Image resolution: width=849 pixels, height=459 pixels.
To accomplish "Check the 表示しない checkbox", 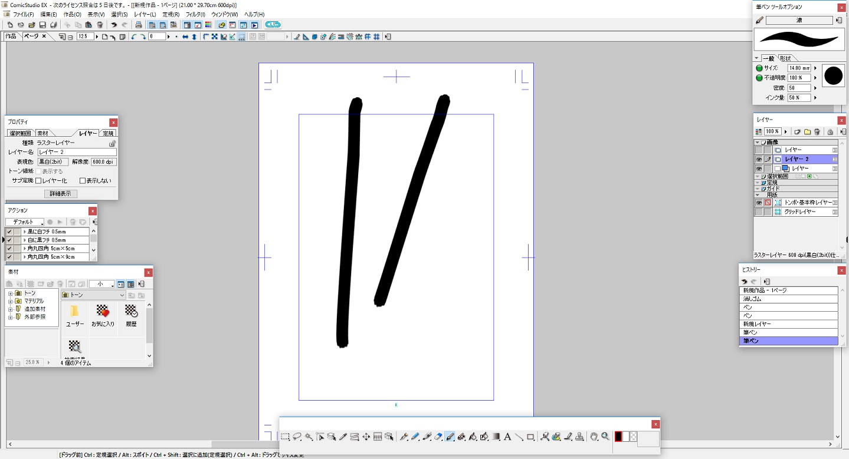I will pyautogui.click(x=83, y=181).
